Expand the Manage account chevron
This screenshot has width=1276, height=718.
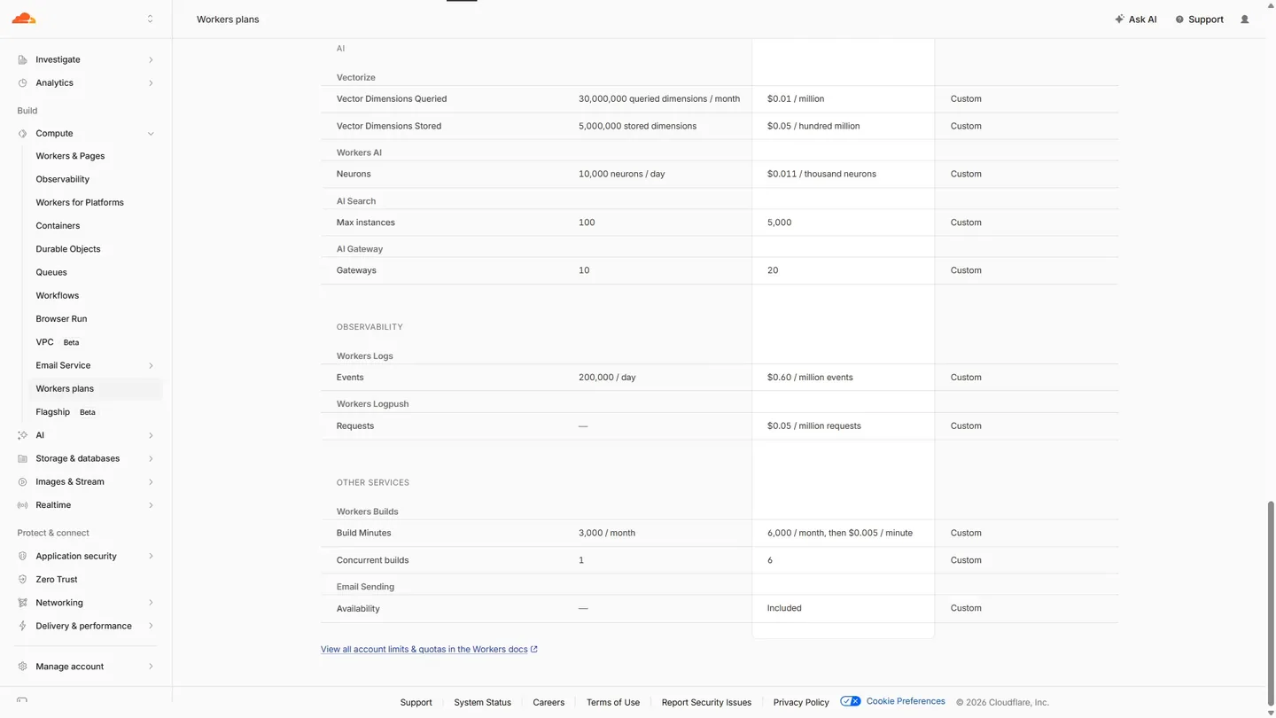pyautogui.click(x=151, y=667)
